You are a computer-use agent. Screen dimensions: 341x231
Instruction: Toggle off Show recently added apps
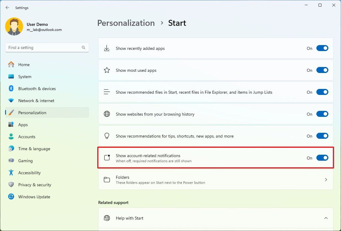point(322,48)
